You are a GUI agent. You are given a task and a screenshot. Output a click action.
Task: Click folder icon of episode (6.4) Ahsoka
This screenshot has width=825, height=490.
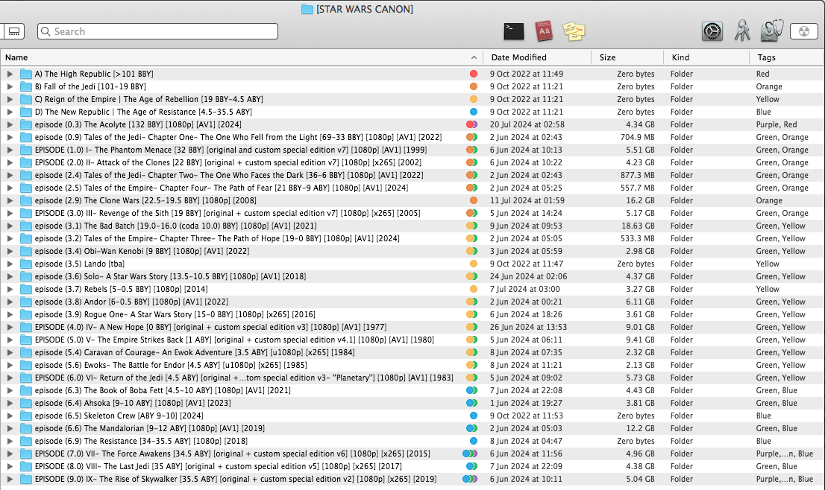pyautogui.click(x=26, y=403)
